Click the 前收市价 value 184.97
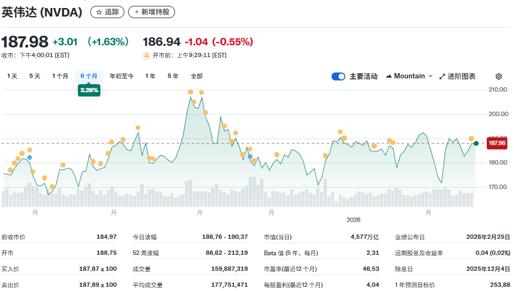 click(107, 237)
